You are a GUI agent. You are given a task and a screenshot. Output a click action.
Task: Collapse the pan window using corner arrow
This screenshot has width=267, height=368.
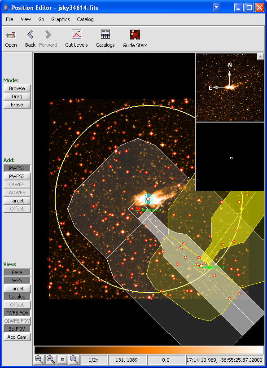point(260,57)
